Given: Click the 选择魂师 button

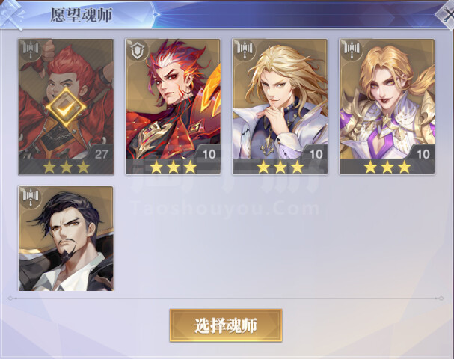Looking at the screenshot, I should pos(226,325).
